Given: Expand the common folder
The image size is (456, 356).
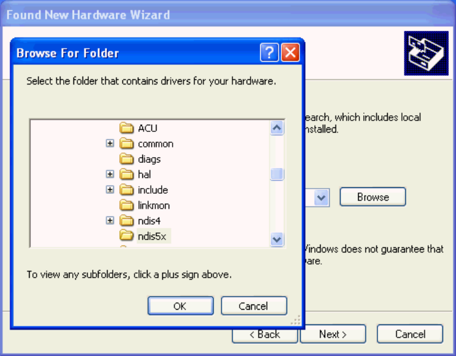Looking at the screenshot, I should [109, 144].
